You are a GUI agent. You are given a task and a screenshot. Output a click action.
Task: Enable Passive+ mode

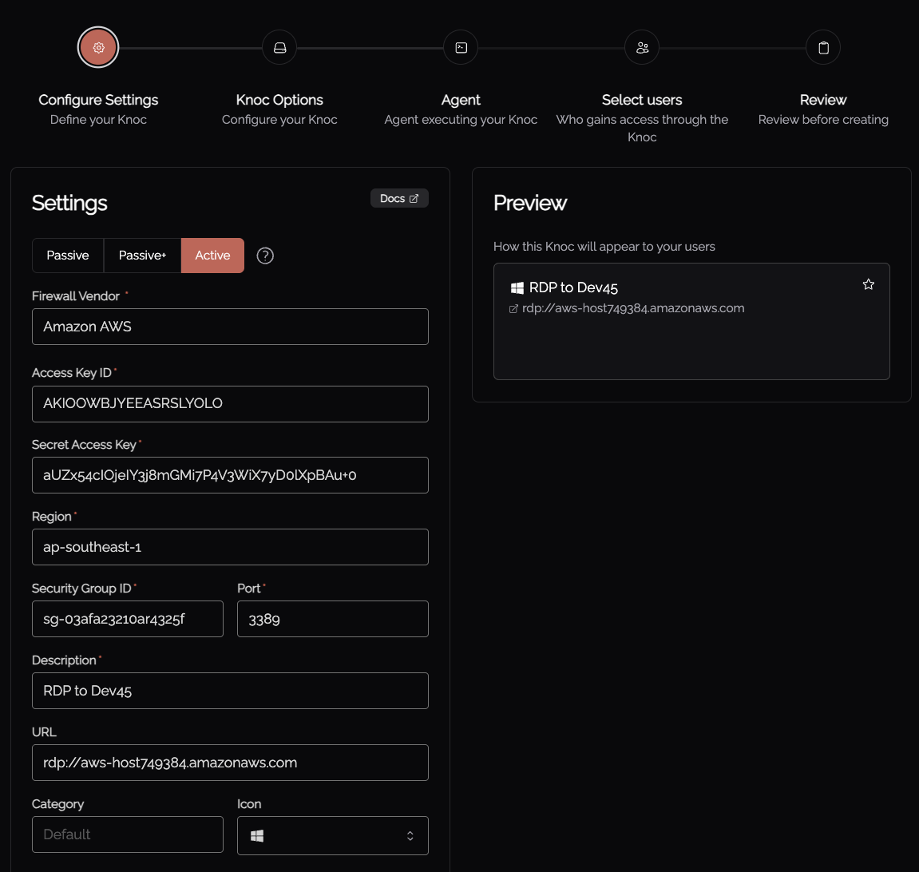tap(142, 256)
